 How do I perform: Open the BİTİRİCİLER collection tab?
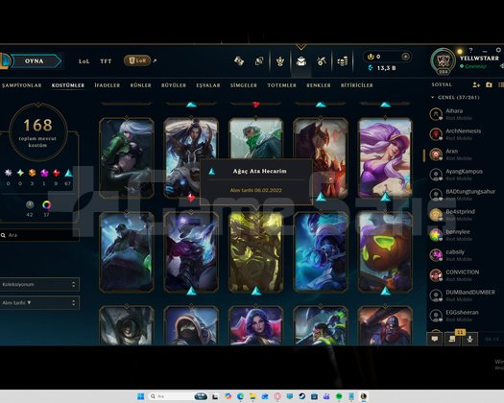[x=357, y=85]
